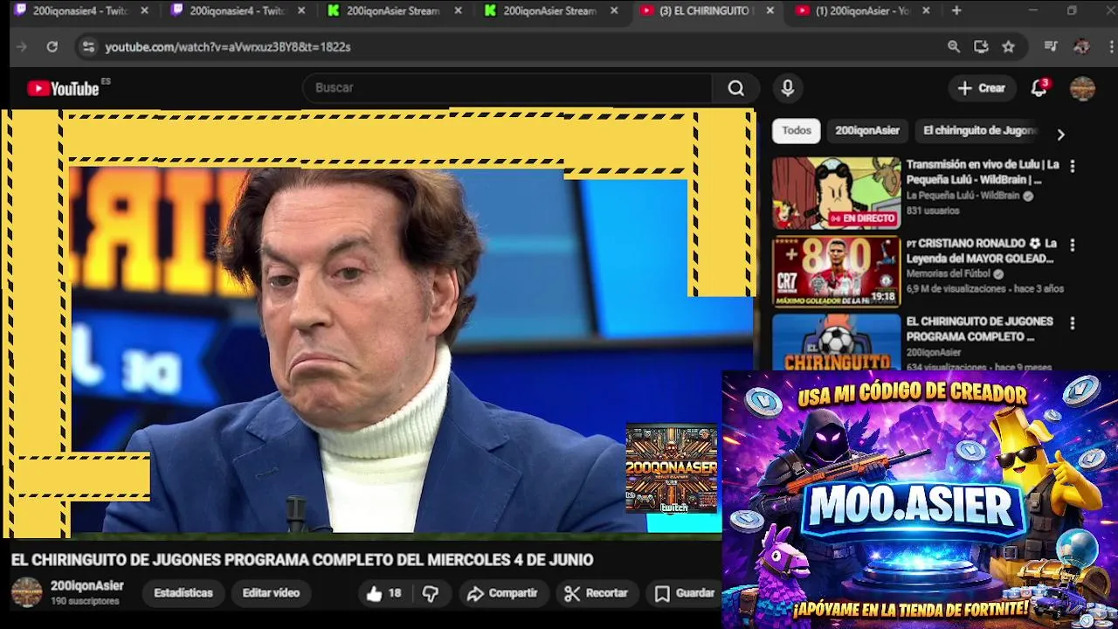The height and width of the screenshot is (629, 1118).
Task: Open options menu for Chiringuito recommended video
Action: 1073,323
